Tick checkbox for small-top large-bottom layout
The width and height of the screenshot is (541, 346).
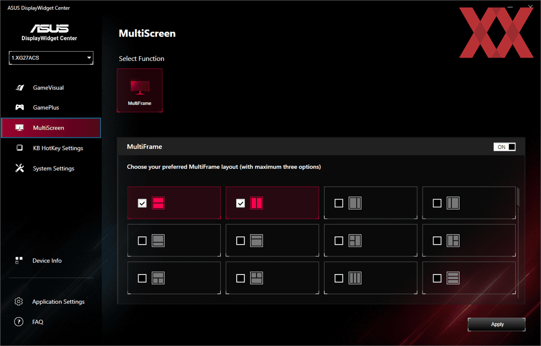click(x=240, y=241)
